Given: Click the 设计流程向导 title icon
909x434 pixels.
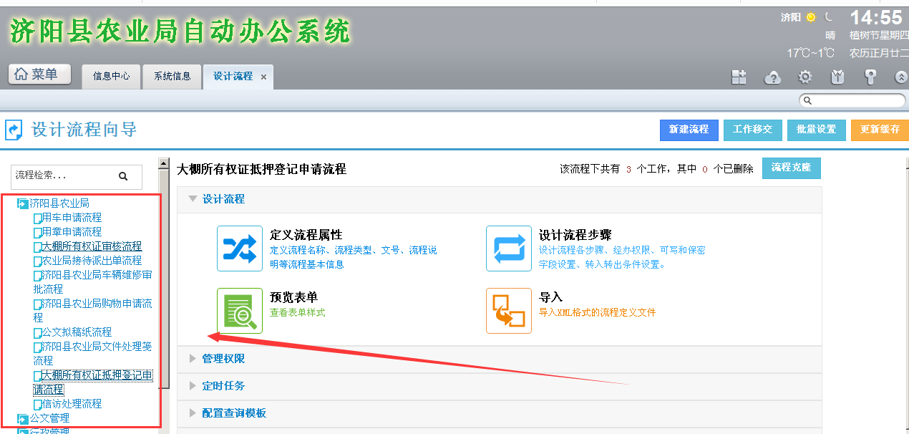Looking at the screenshot, I should pyautogui.click(x=14, y=130).
